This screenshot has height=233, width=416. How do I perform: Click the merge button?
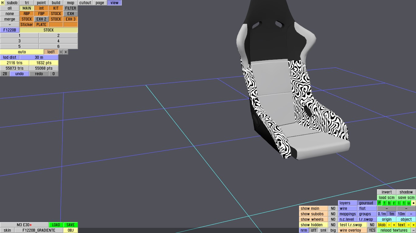(10, 19)
